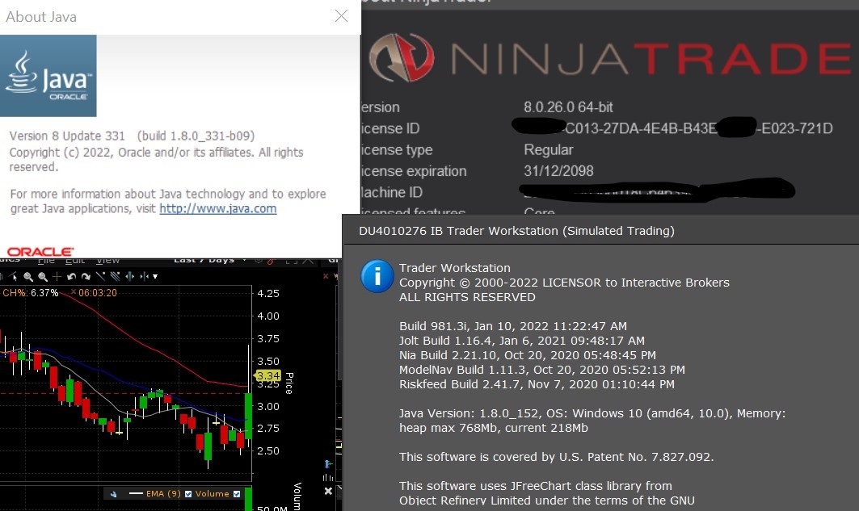The image size is (859, 511).
Task: Click the NinjaTrader logo emblem
Action: click(x=402, y=57)
